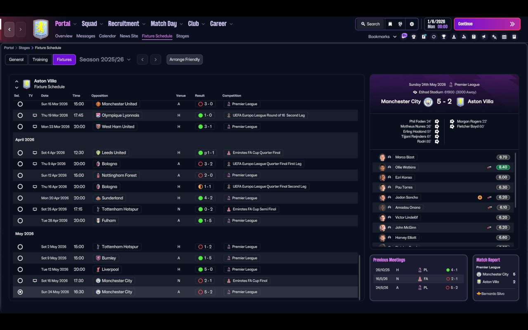Select the Leeds United fixture radio button
528x330 pixels.
point(20,153)
